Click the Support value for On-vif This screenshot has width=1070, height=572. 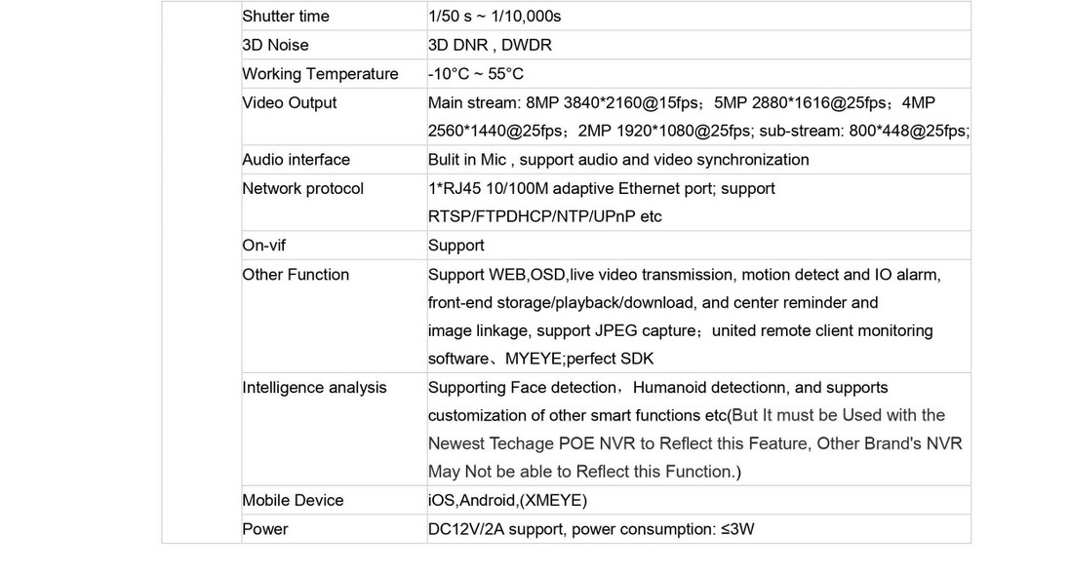coord(456,247)
